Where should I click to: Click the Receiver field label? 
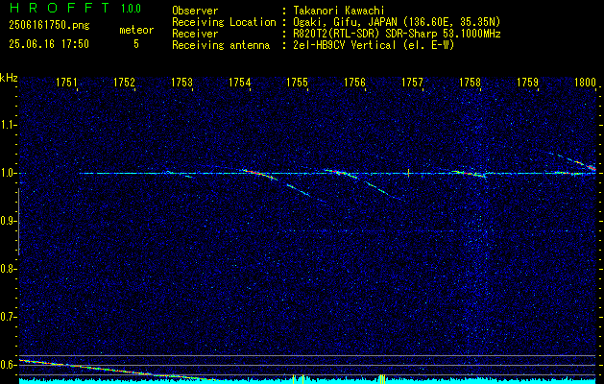click(195, 34)
